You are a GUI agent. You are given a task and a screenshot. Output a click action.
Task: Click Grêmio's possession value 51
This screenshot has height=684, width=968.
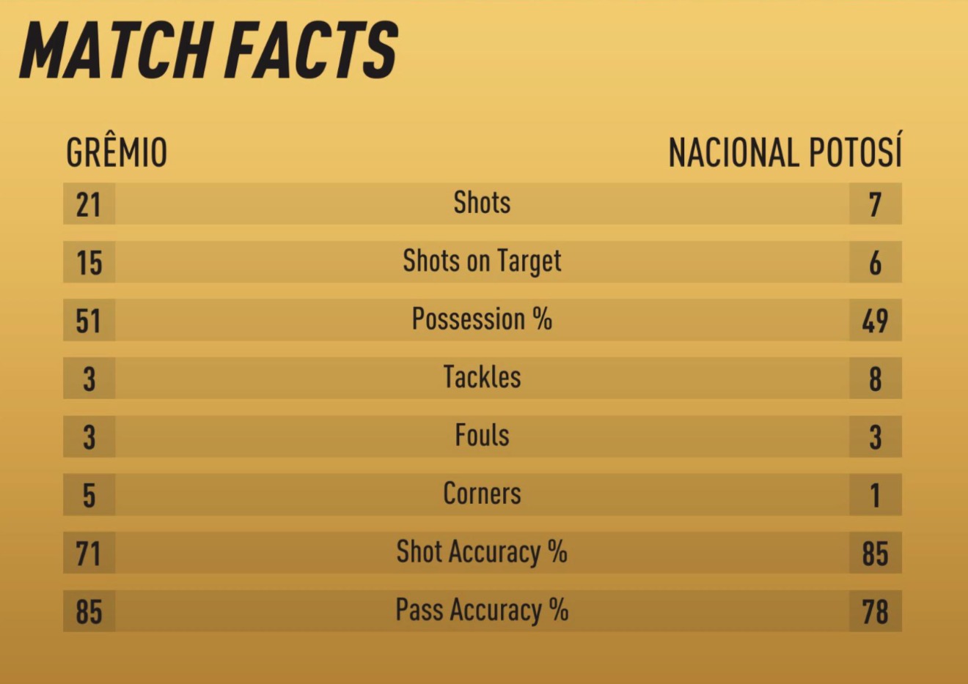[x=89, y=321]
